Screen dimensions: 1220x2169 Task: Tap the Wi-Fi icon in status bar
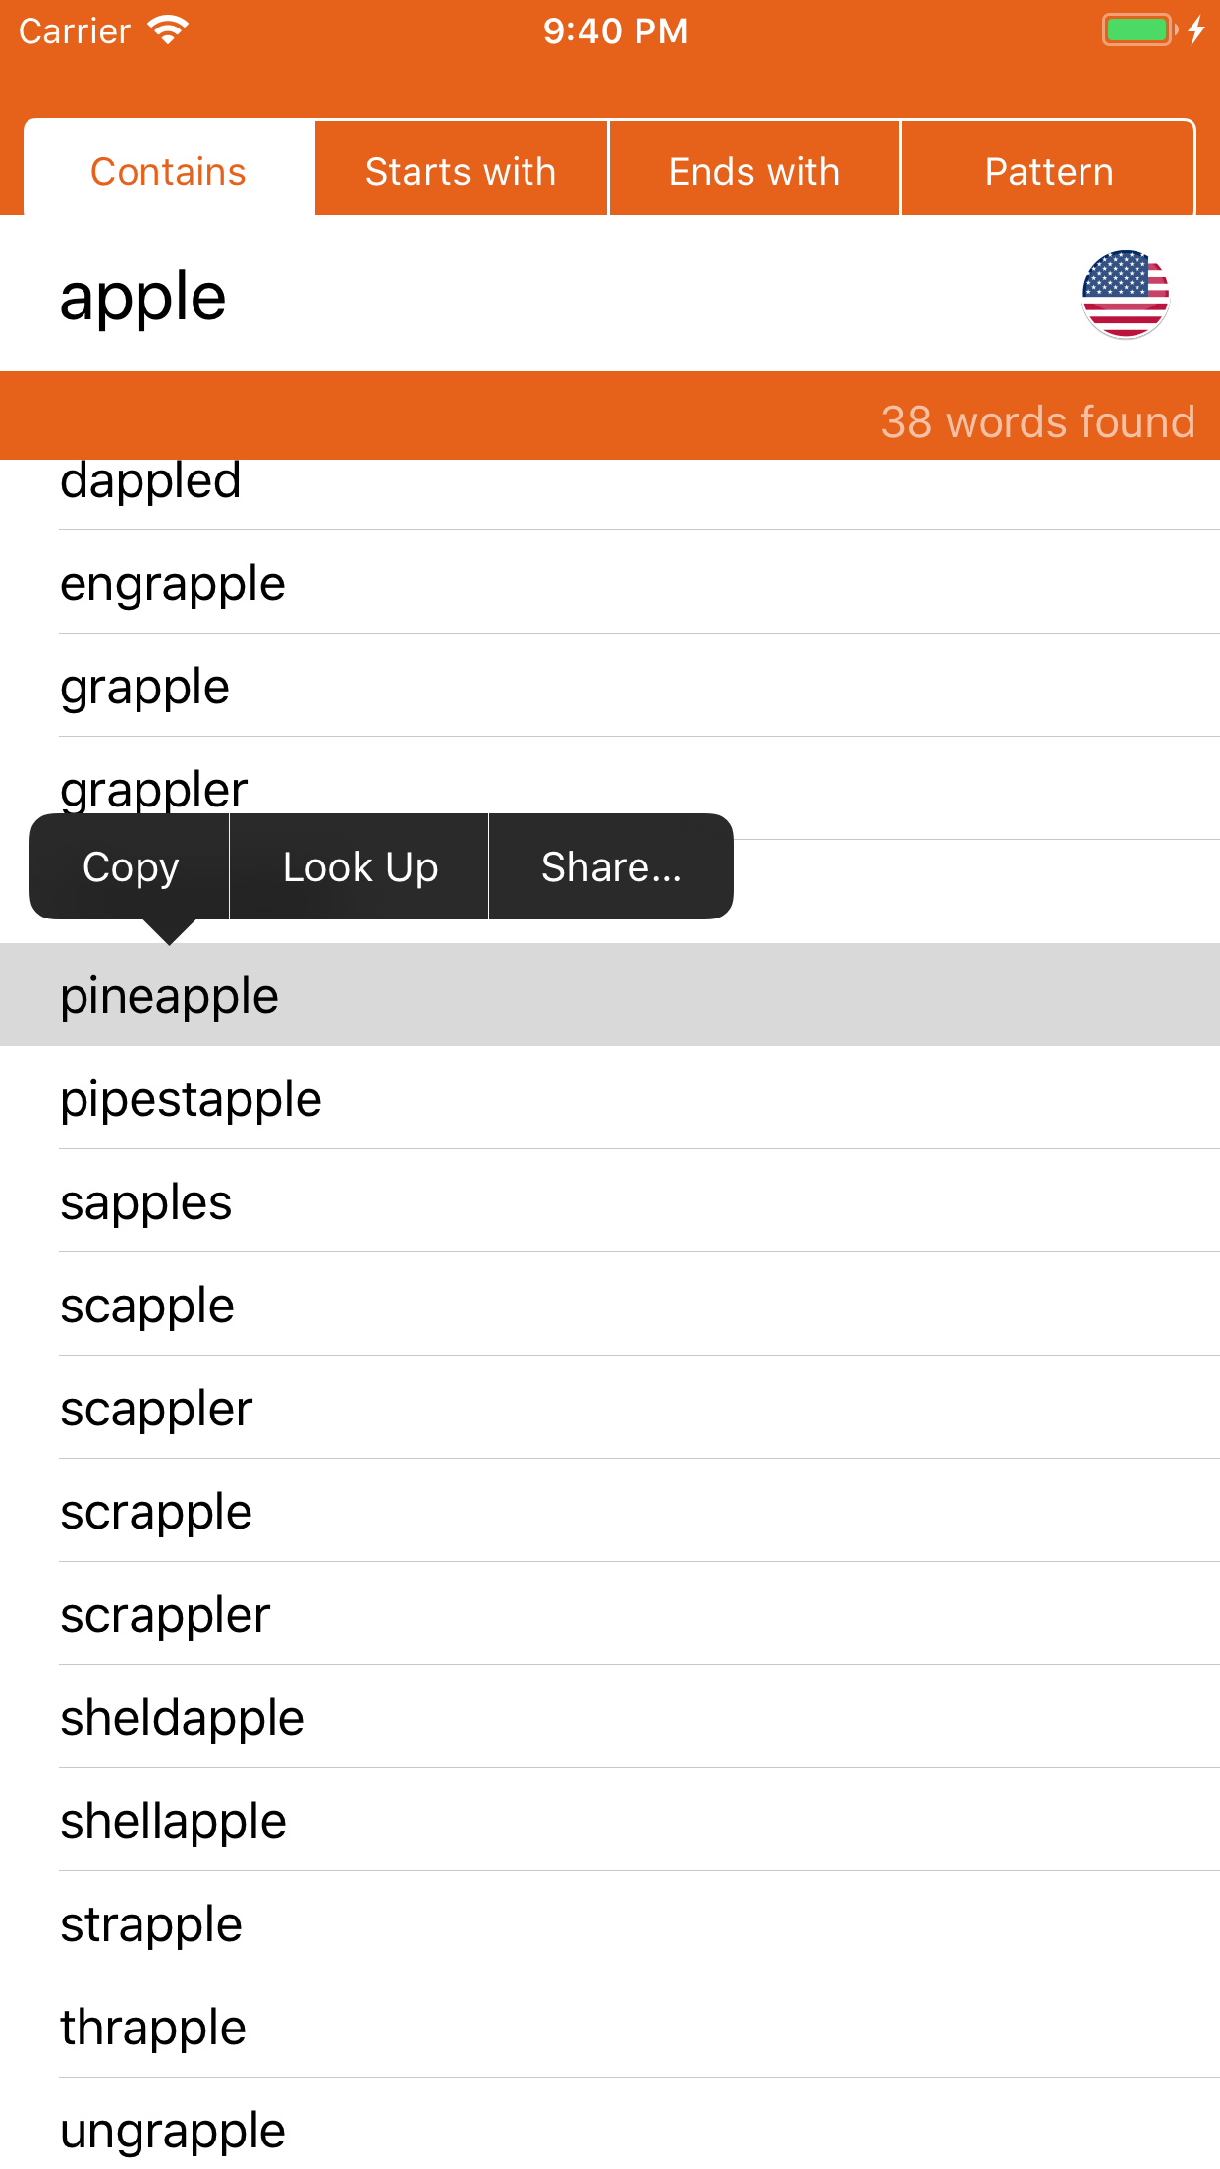[x=168, y=30]
